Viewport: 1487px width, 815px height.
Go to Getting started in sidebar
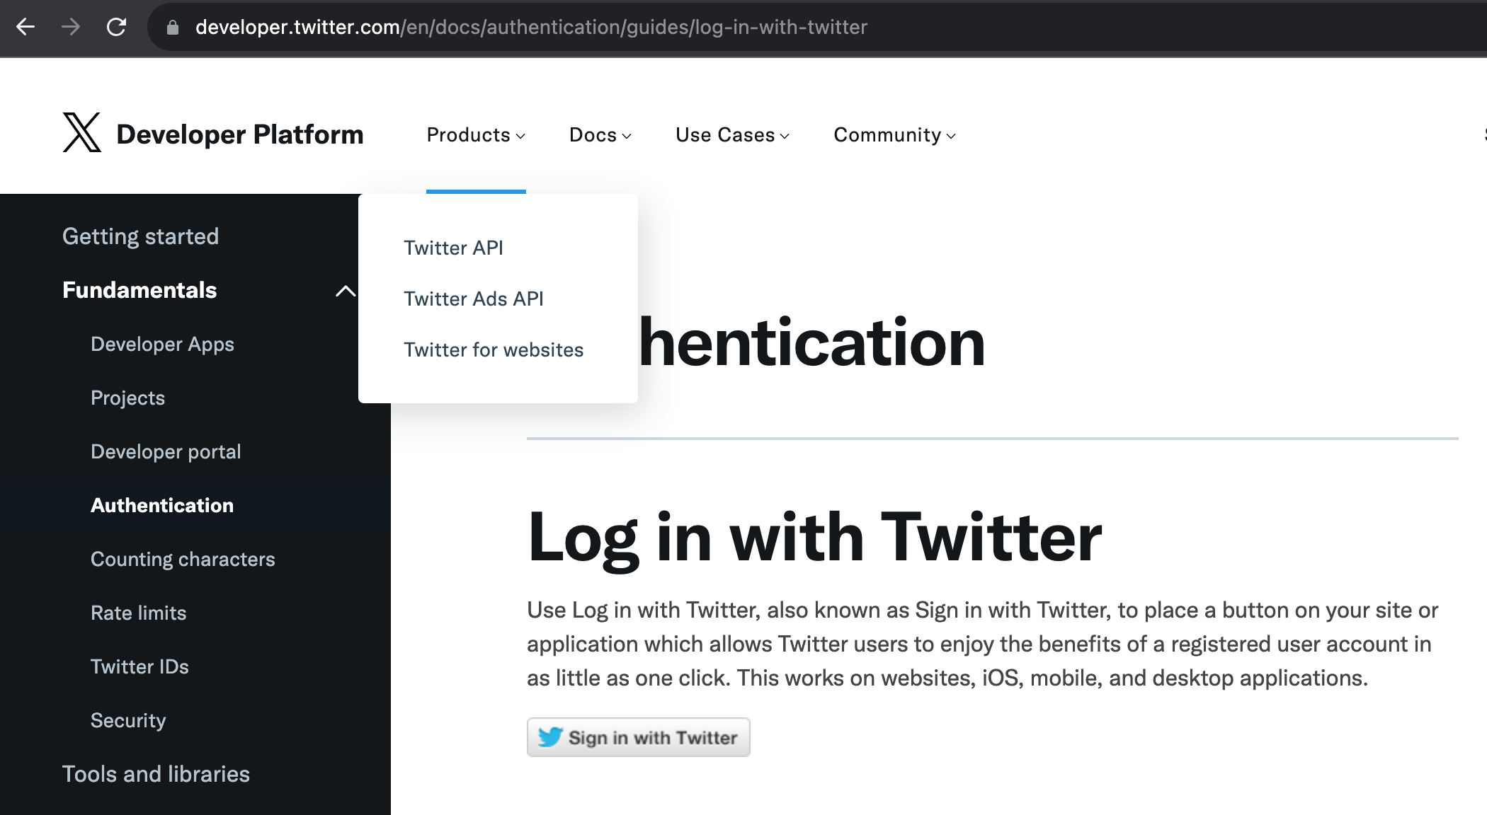click(140, 236)
